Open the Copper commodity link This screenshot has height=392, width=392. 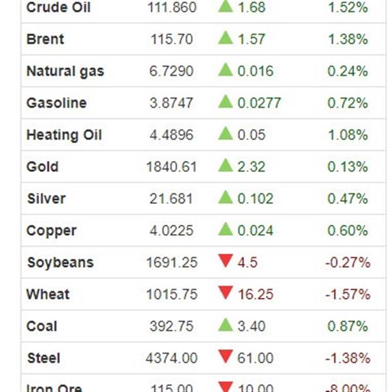tap(52, 231)
